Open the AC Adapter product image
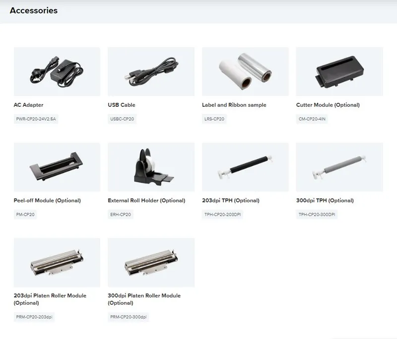The height and width of the screenshot is (339, 397). coord(57,72)
